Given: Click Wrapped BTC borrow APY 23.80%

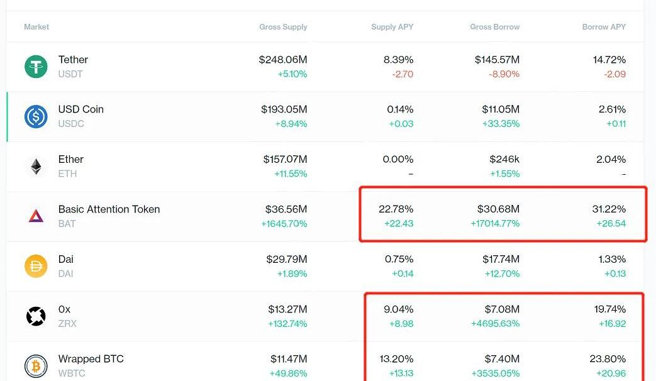Looking at the screenshot, I should click(x=608, y=359).
